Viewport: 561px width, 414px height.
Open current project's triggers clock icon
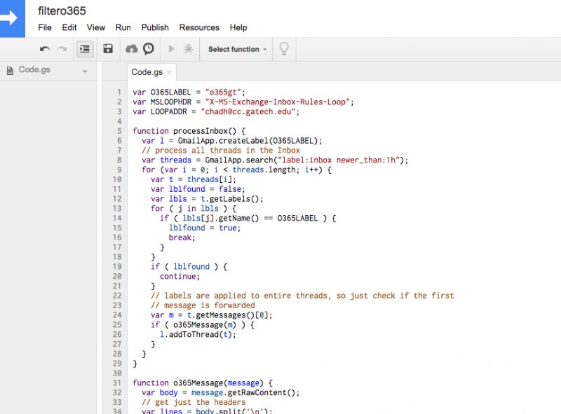[149, 49]
